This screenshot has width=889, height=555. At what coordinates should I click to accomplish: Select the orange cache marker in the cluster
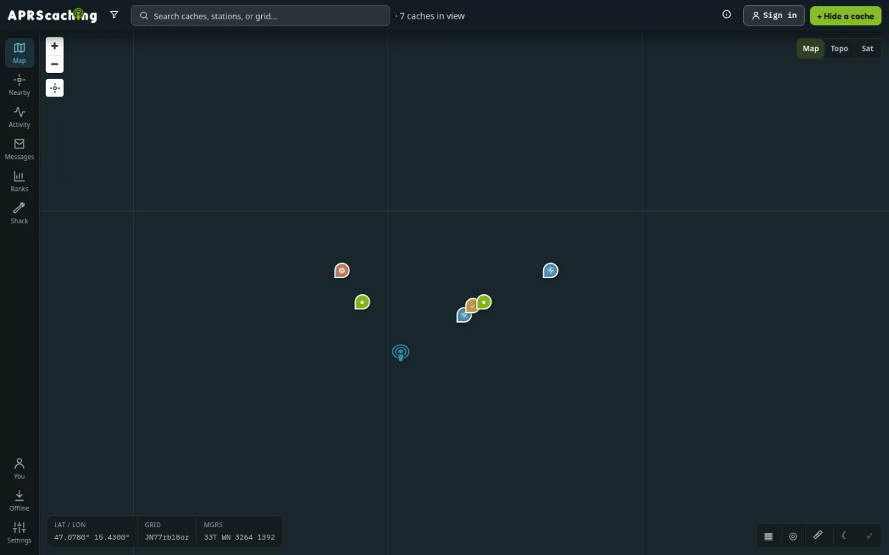pos(472,306)
